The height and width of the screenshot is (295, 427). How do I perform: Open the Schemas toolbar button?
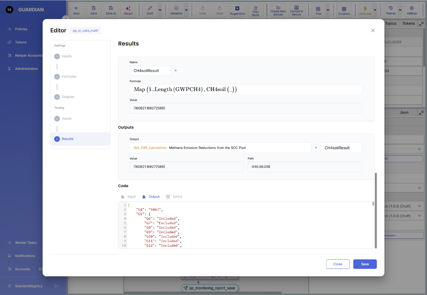[x=344, y=10]
